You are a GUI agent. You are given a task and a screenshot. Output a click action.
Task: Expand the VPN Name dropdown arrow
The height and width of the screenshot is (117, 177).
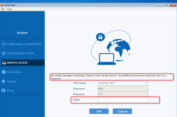[146, 83]
